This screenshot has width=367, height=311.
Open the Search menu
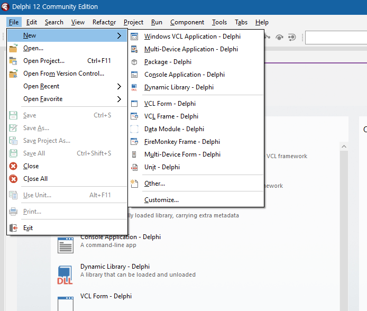54,22
